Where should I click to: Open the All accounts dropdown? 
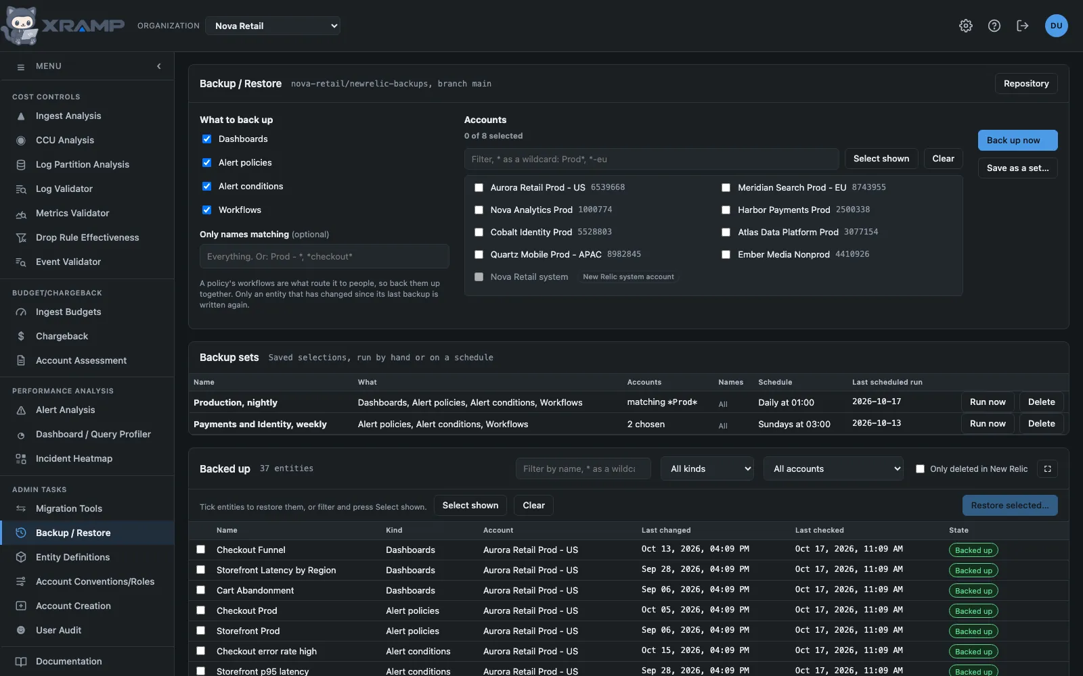[x=833, y=469]
